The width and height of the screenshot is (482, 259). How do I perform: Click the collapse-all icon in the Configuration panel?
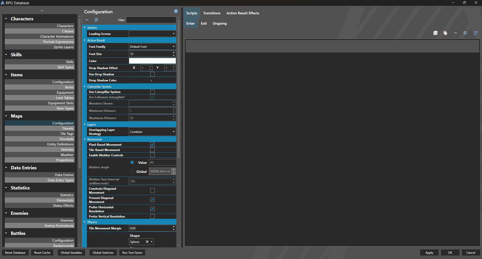pyautogui.click(x=87, y=20)
